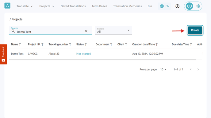Click the Create button
Viewport: 211px width, 118px height.
tap(195, 30)
